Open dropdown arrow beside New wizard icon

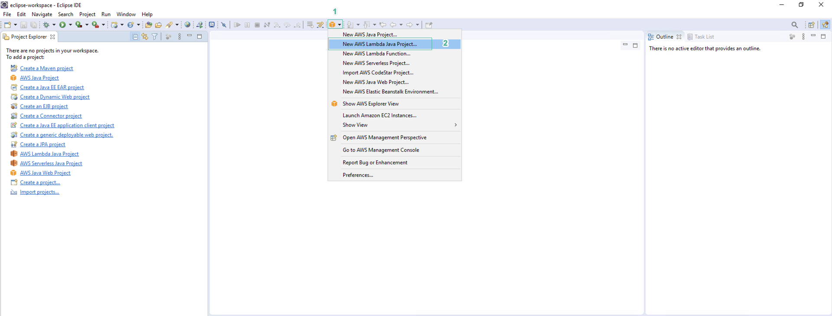[16, 25]
